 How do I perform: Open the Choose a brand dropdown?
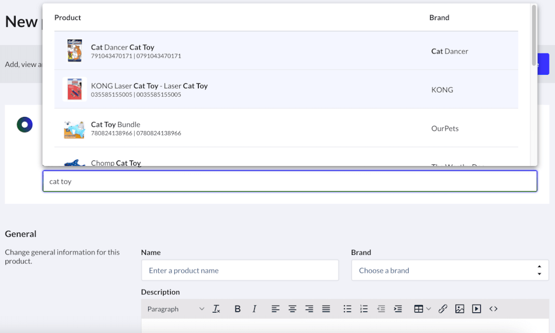point(450,270)
